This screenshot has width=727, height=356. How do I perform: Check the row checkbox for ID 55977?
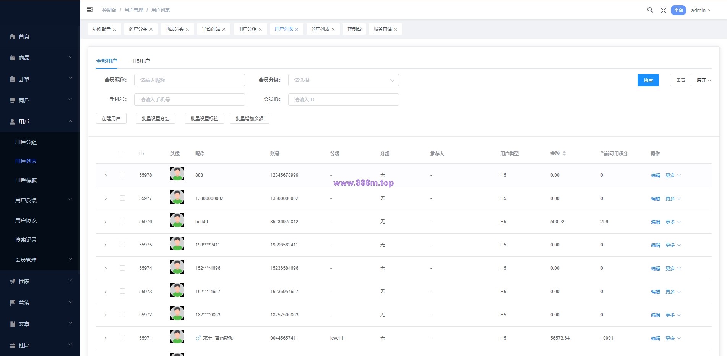122,198
